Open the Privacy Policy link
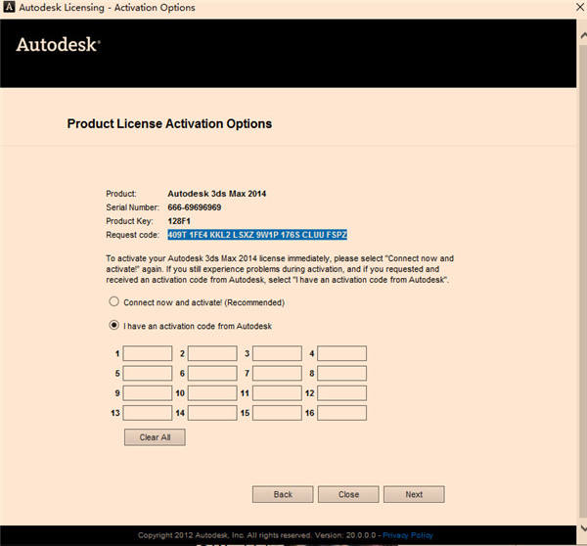The image size is (587, 546). (x=408, y=535)
